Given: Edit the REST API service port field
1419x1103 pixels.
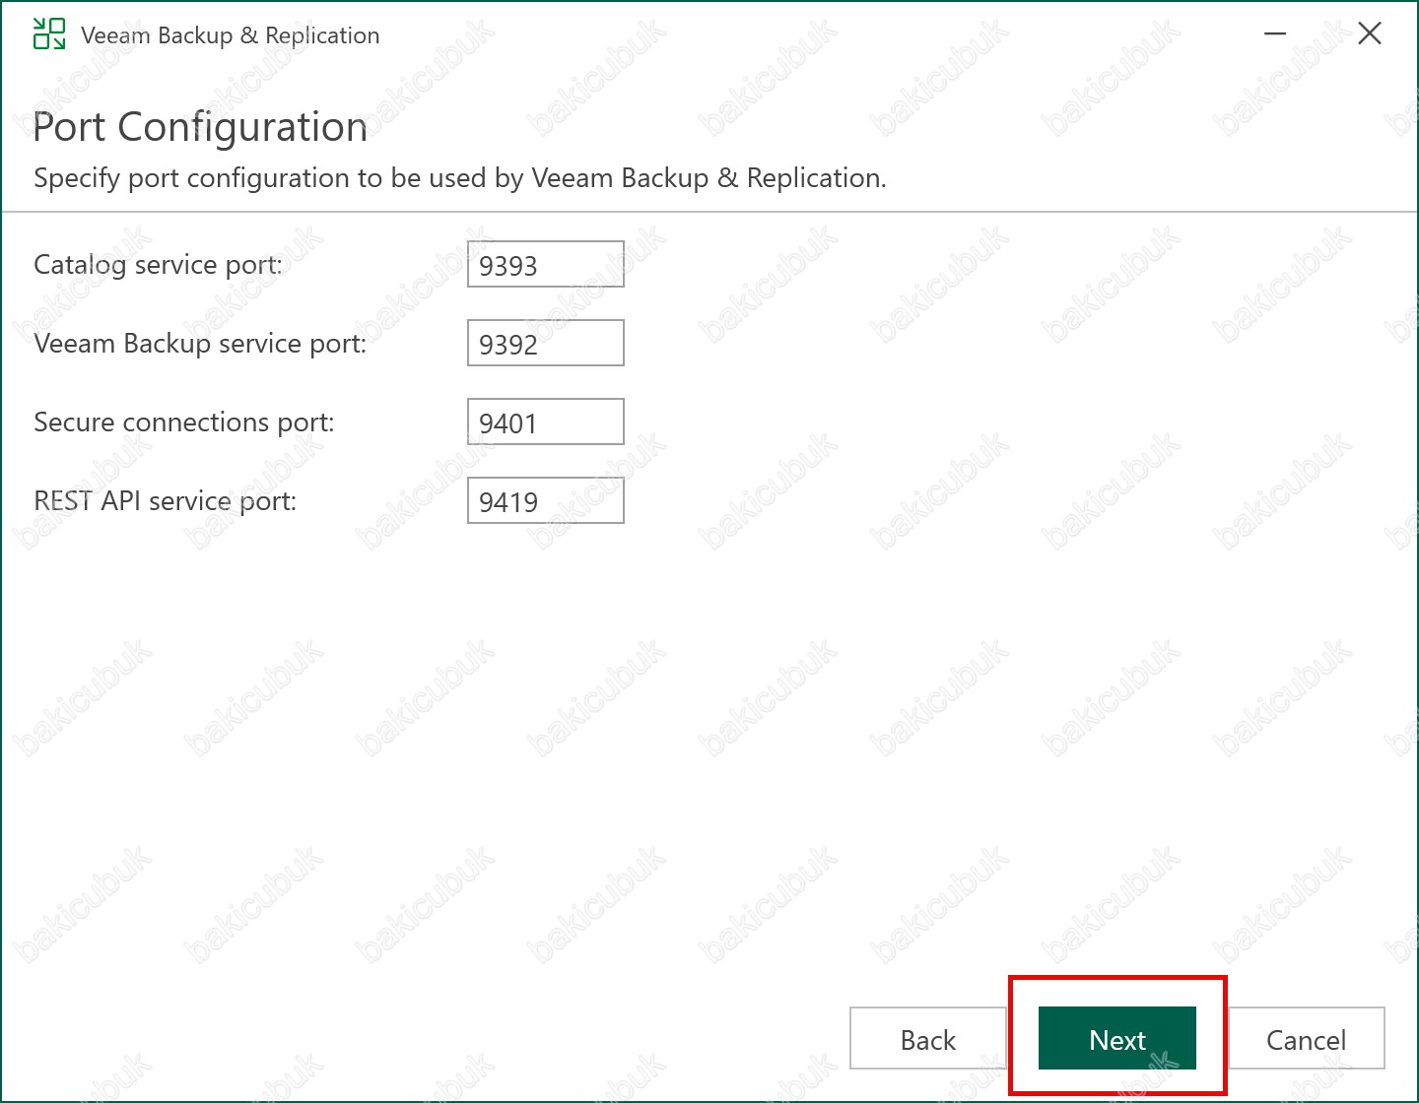Looking at the screenshot, I should (x=545, y=500).
